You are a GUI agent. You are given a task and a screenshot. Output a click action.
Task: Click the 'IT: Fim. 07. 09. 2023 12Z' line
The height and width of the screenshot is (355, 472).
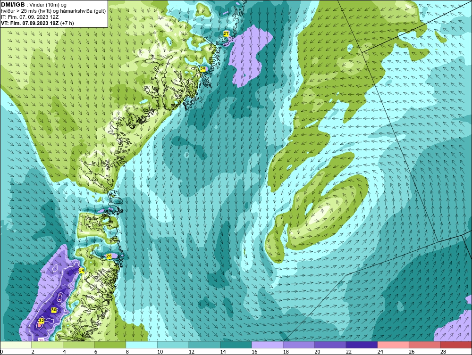pyautogui.click(x=30, y=17)
